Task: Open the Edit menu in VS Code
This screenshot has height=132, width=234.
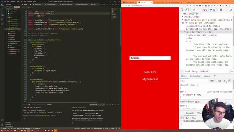Action: click(x=8, y=1)
